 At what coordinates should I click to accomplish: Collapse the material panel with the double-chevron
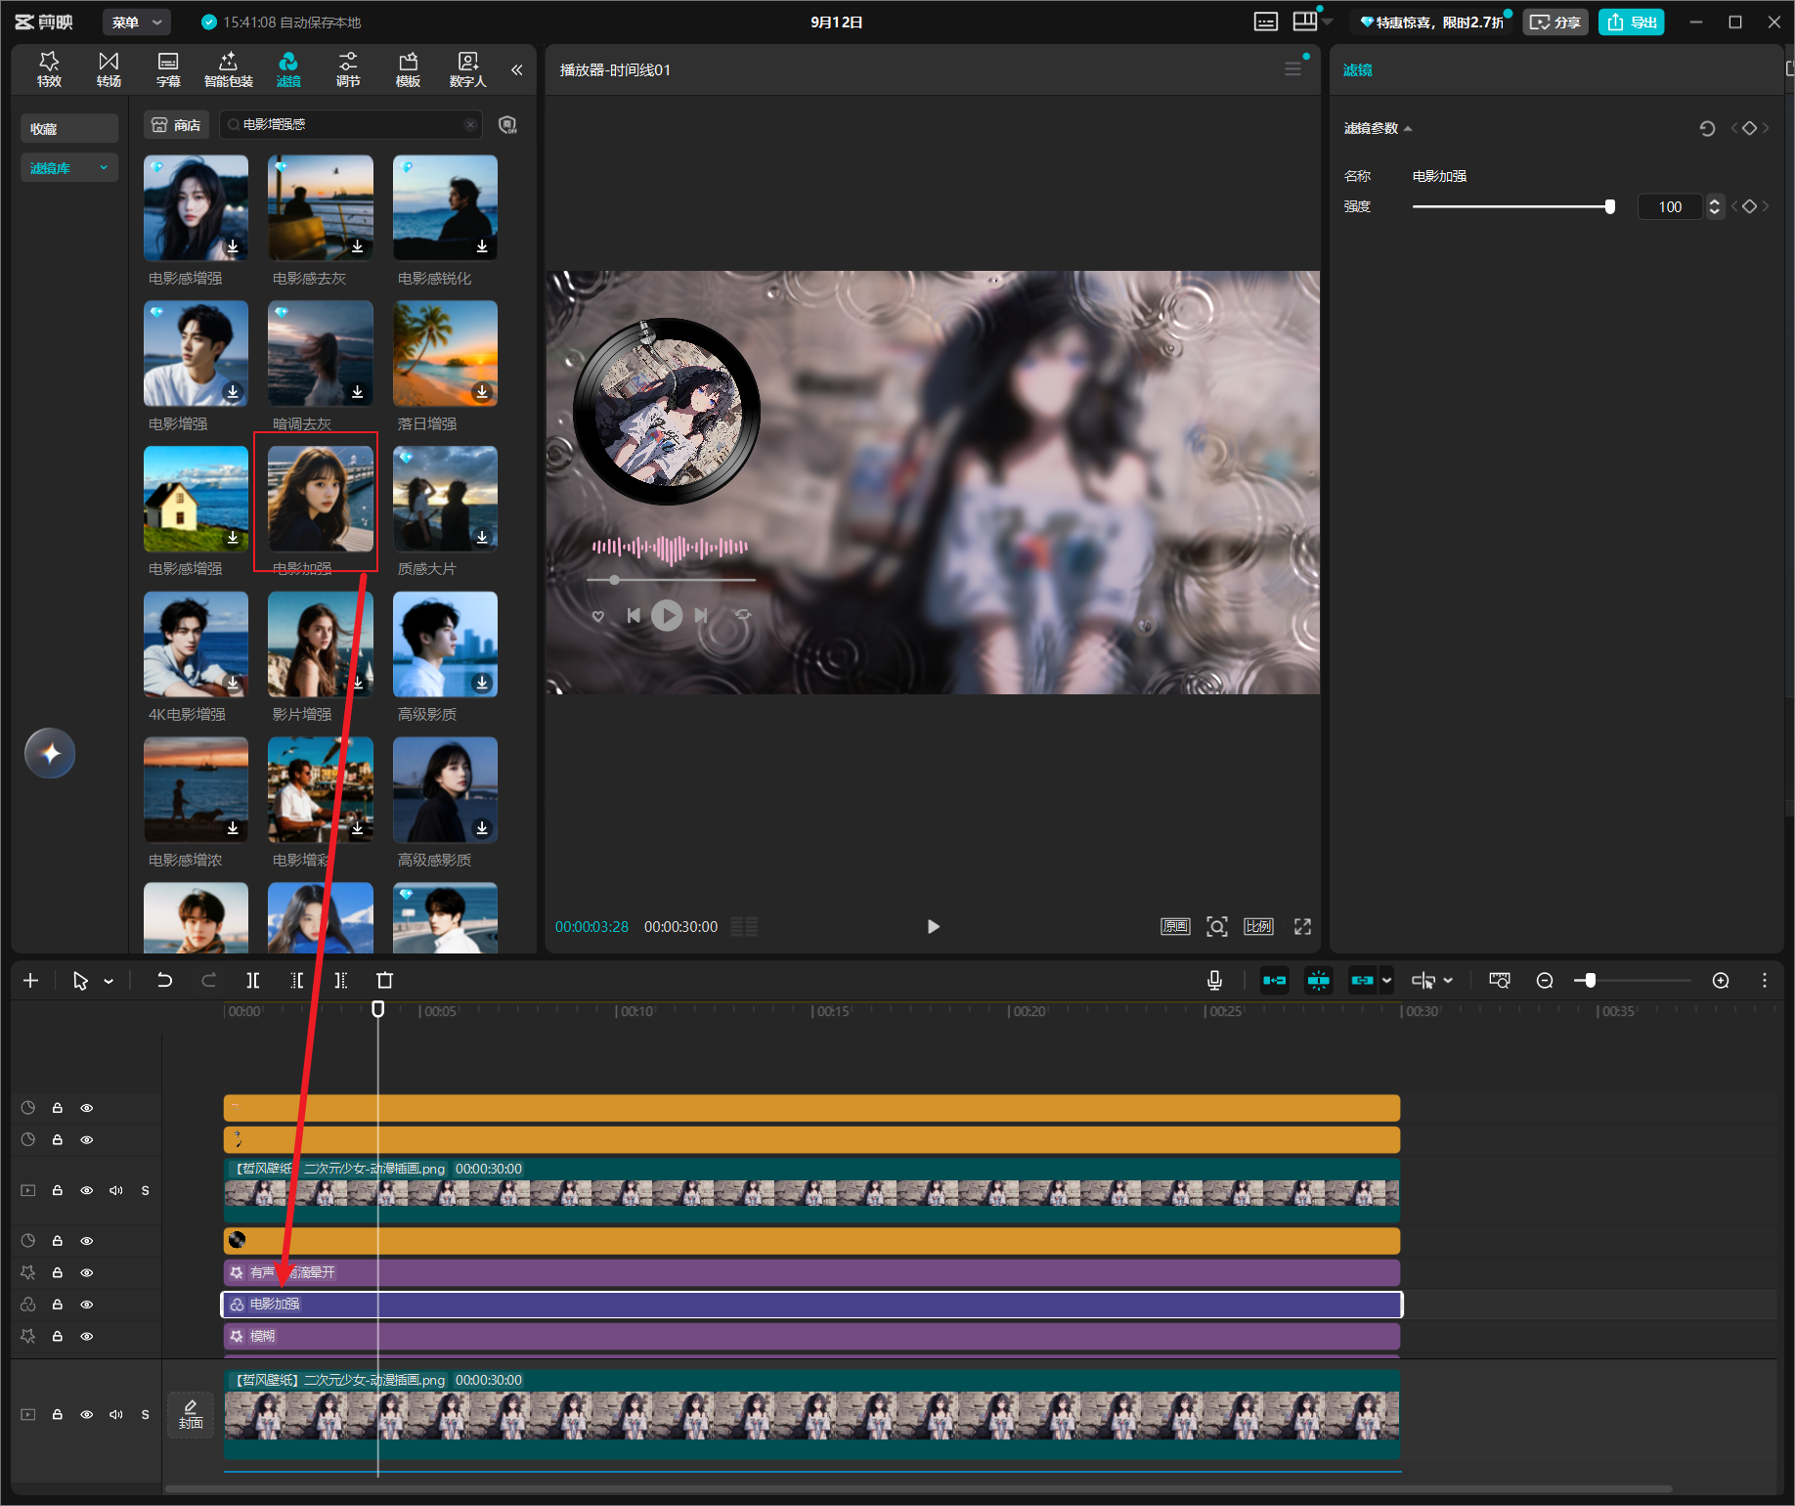[517, 69]
